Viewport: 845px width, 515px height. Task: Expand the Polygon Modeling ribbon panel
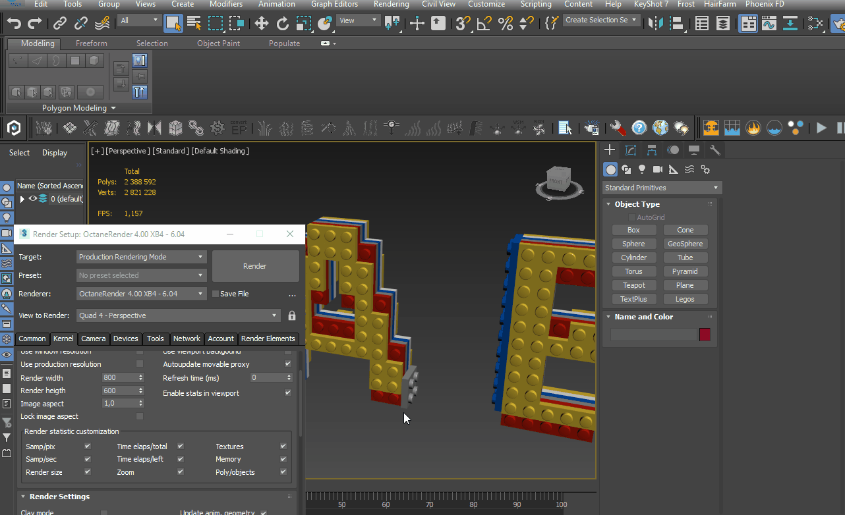click(79, 108)
